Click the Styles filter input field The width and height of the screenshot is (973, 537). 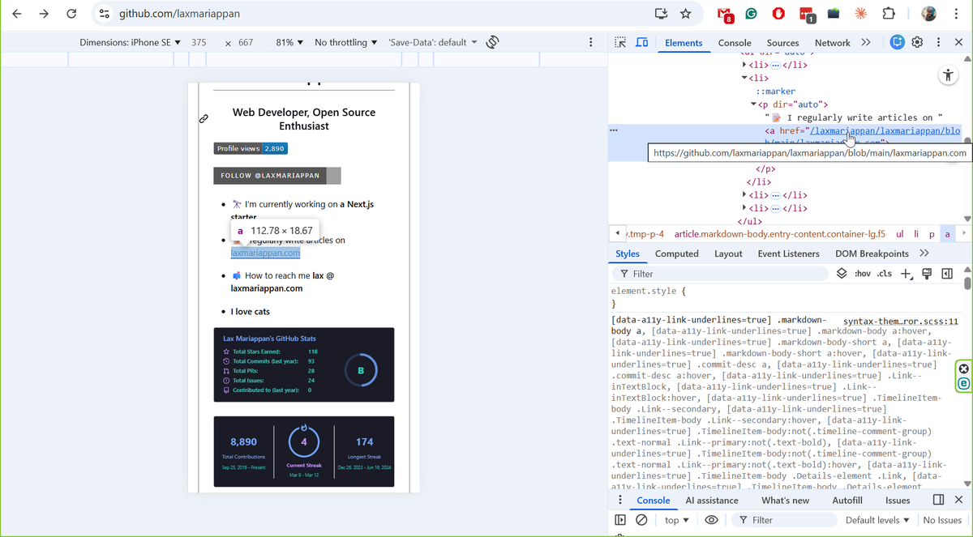(722, 274)
